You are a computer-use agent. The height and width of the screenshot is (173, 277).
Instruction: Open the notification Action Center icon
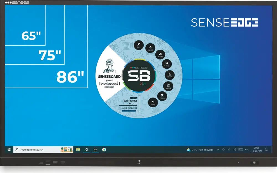tap(267, 150)
